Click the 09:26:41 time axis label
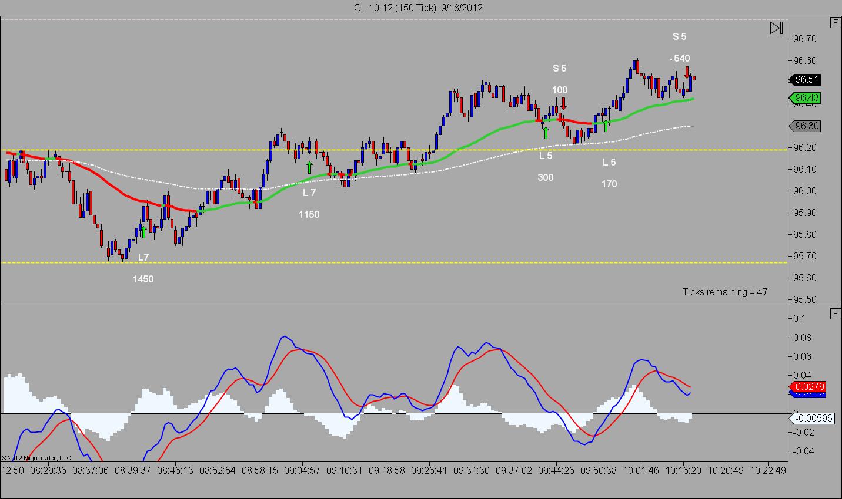Screen dimensions: 842x499 pyautogui.click(x=429, y=470)
